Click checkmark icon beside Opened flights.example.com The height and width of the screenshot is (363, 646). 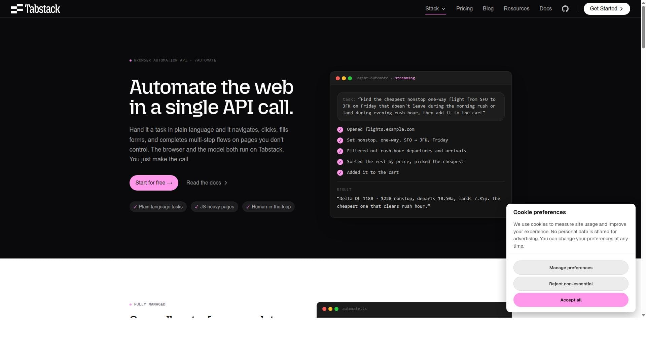point(340,130)
